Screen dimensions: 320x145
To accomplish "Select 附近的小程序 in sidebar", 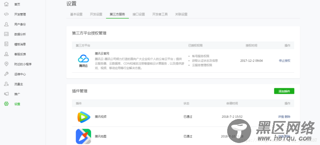I will click(23, 64).
